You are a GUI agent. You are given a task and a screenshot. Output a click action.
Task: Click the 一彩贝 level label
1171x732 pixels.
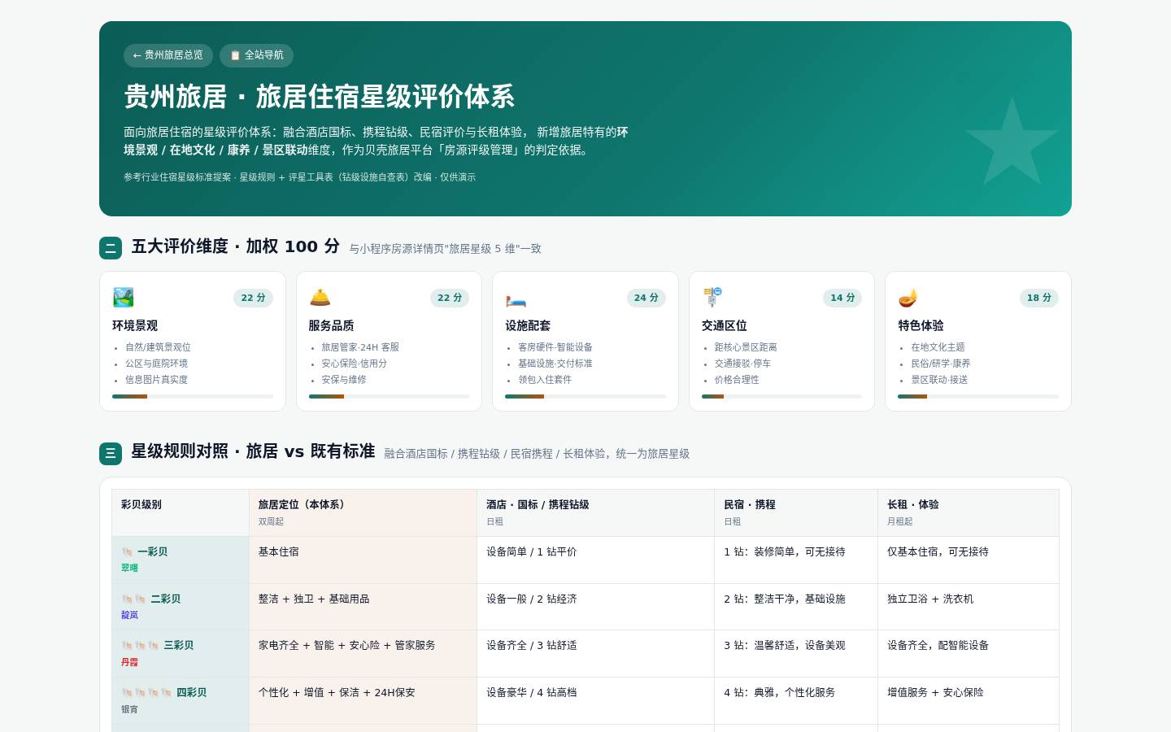coord(152,552)
